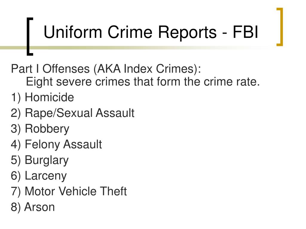Click the word FBI in the title
The image size is (306, 229).
(246, 32)
